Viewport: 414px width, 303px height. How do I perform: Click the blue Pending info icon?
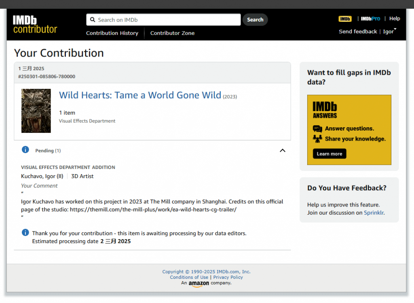(x=25, y=149)
